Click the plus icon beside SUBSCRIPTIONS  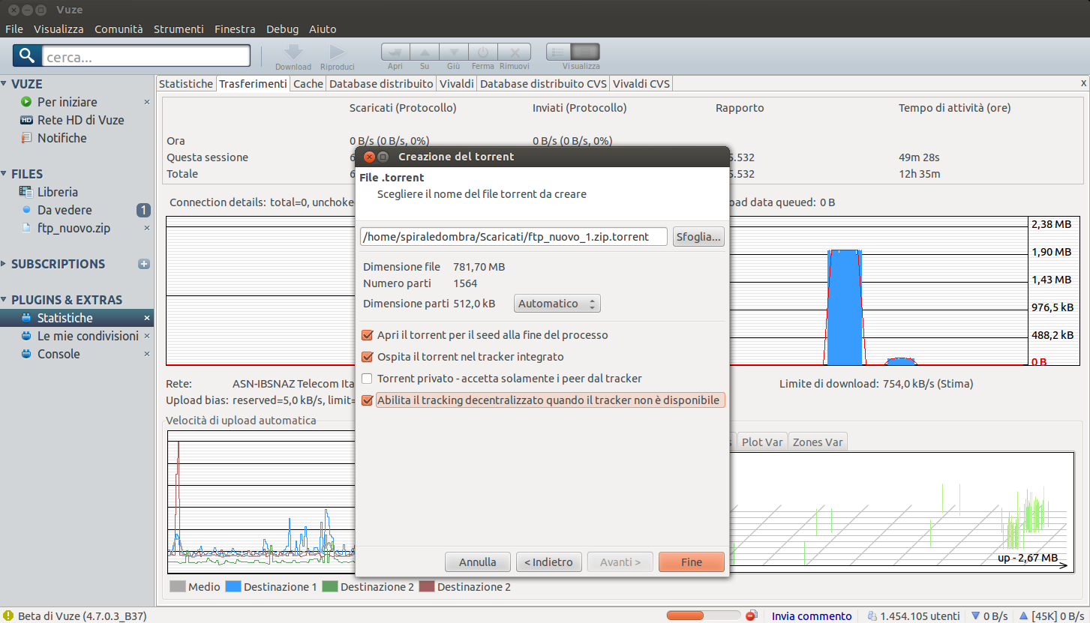click(x=144, y=264)
